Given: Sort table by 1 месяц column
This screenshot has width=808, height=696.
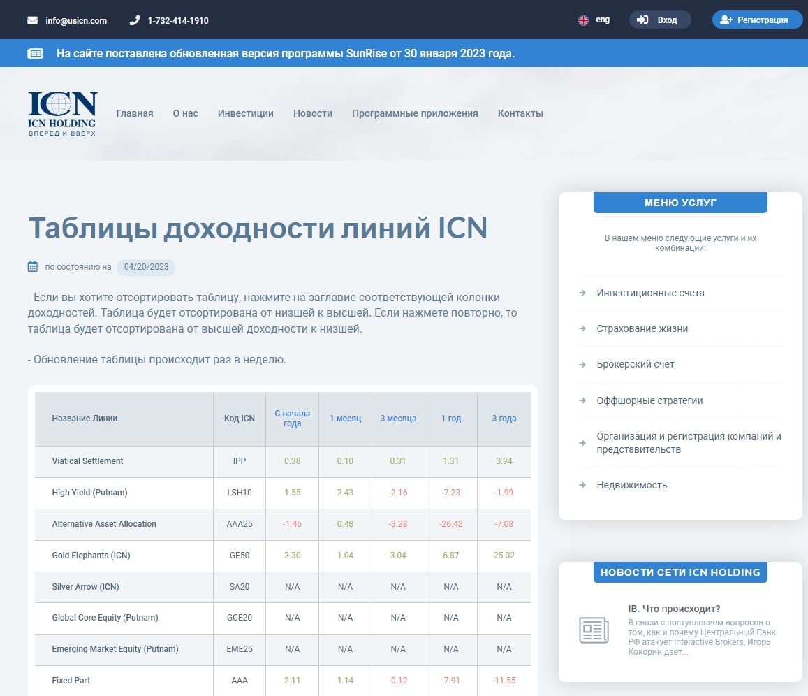Looking at the screenshot, I should pyautogui.click(x=345, y=419).
